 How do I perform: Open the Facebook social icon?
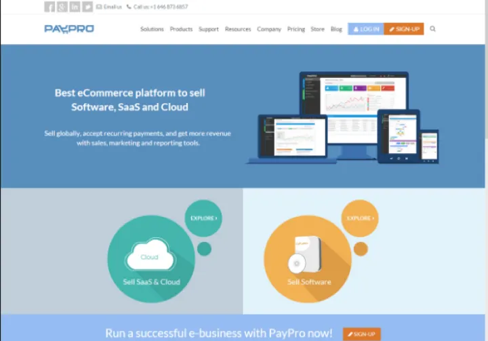pos(49,7)
